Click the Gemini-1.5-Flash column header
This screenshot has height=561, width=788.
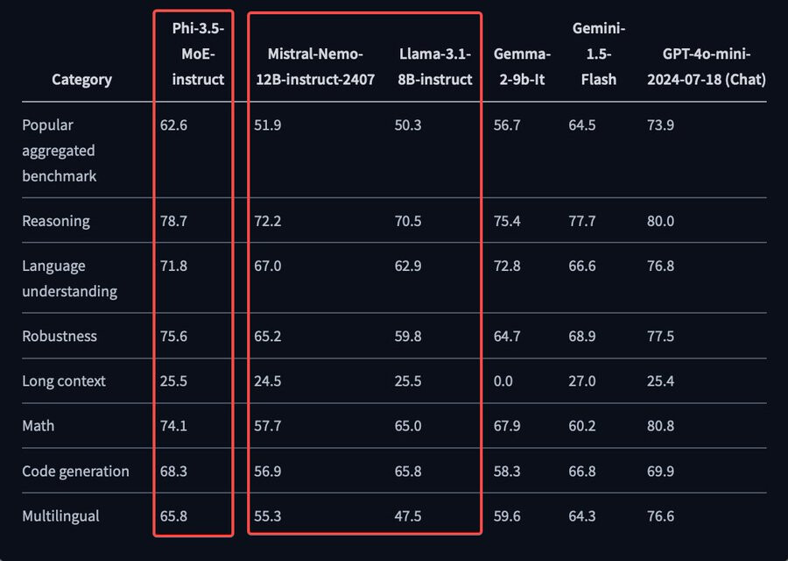pyautogui.click(x=599, y=53)
